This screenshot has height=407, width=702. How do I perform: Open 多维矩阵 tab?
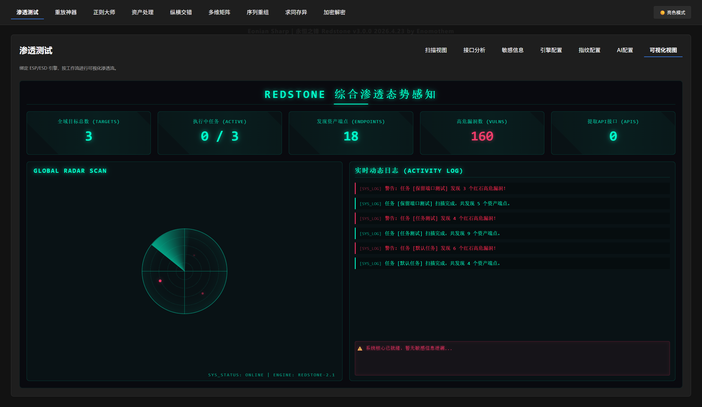[x=220, y=12]
